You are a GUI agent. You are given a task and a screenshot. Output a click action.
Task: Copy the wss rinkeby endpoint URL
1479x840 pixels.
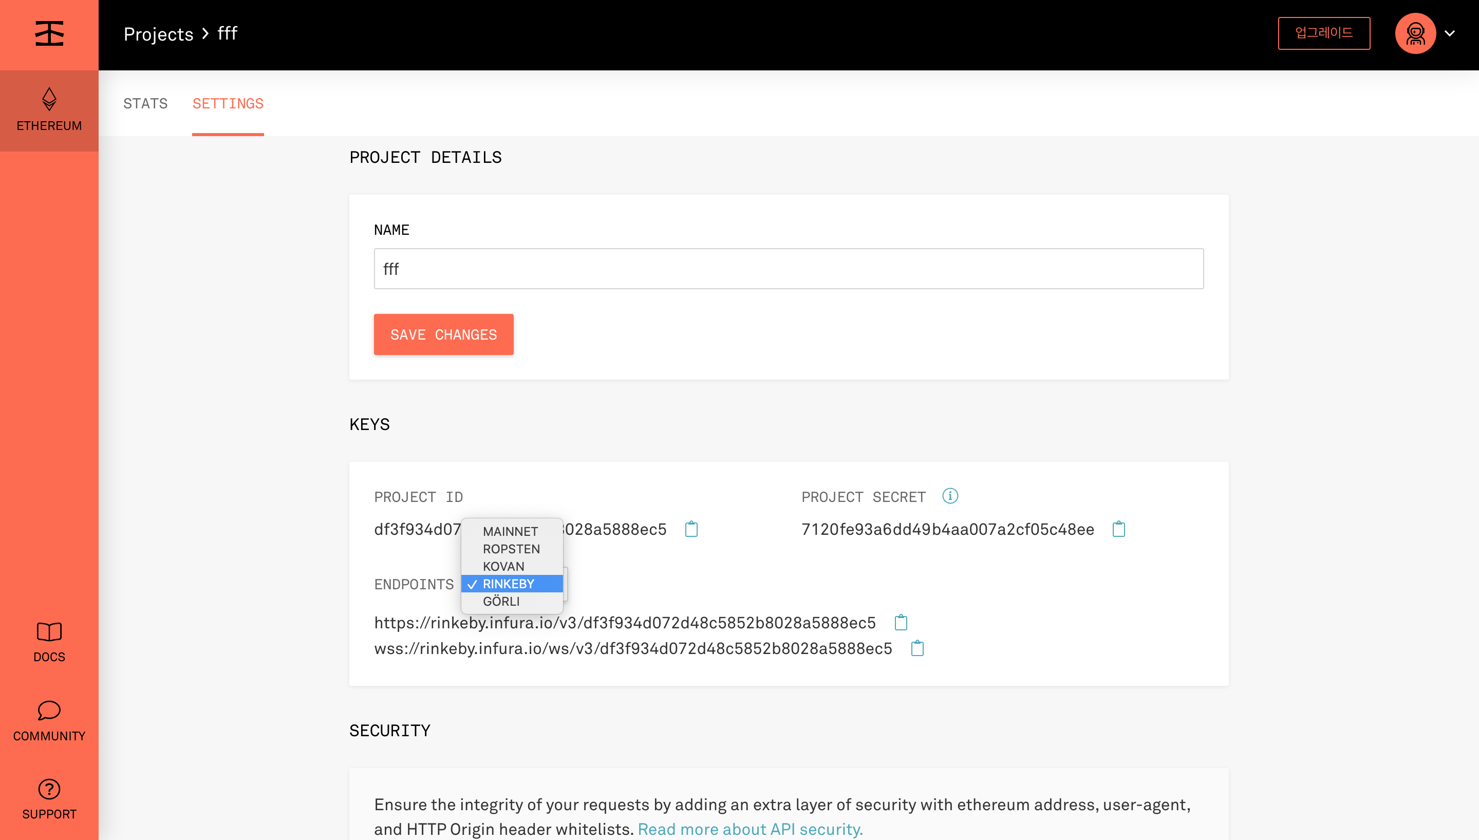click(x=917, y=648)
